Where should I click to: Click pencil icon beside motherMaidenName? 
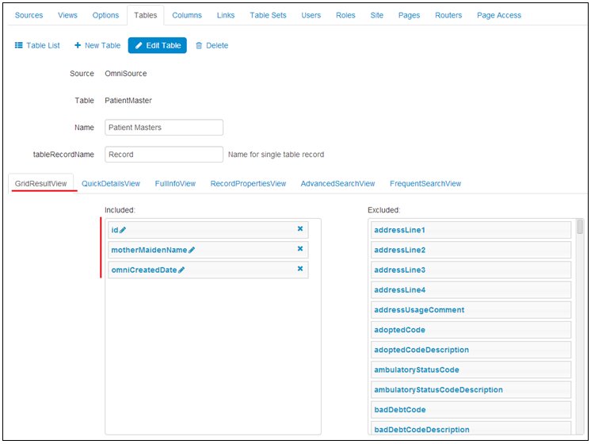tap(192, 250)
